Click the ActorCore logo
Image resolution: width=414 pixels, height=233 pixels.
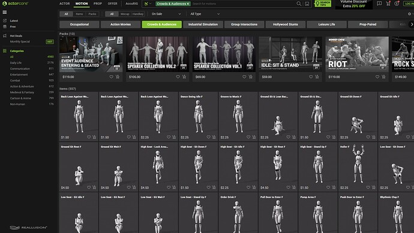pos(15,4)
